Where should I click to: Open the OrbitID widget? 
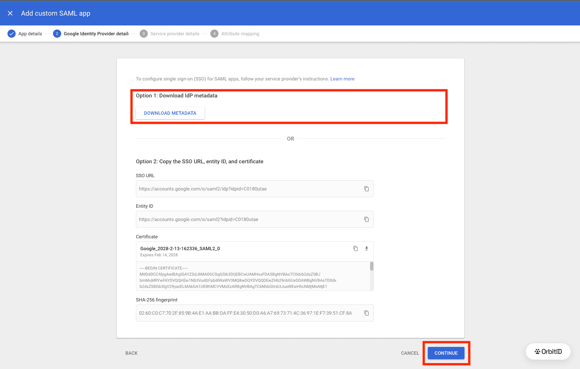coord(548,352)
